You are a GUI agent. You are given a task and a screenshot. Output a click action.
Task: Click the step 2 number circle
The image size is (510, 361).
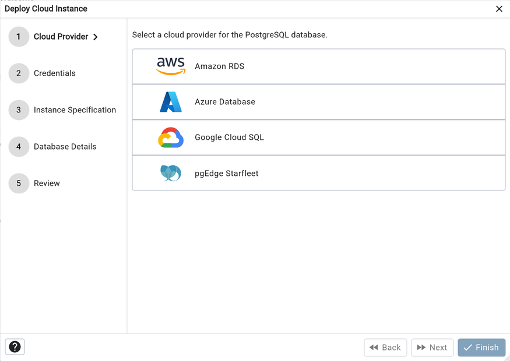[19, 73]
